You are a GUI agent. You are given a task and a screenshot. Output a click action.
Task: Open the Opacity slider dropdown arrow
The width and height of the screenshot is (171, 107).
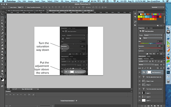pos(164,65)
